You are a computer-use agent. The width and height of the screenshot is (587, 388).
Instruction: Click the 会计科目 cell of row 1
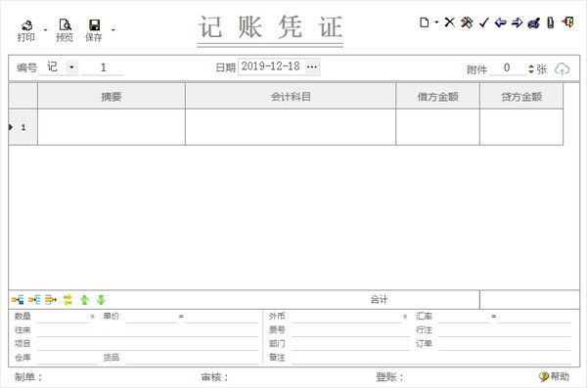pyautogui.click(x=291, y=127)
